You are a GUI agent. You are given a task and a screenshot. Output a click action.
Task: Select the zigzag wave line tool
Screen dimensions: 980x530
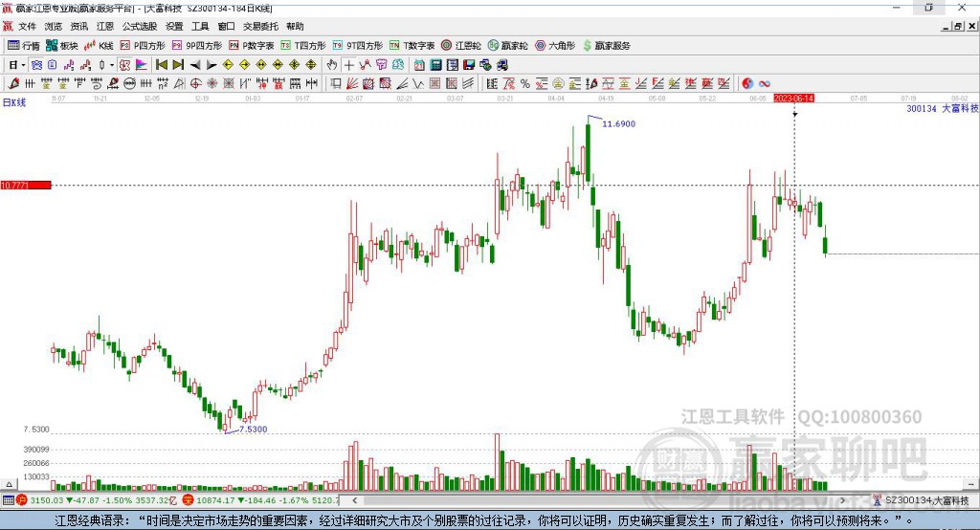[418, 83]
